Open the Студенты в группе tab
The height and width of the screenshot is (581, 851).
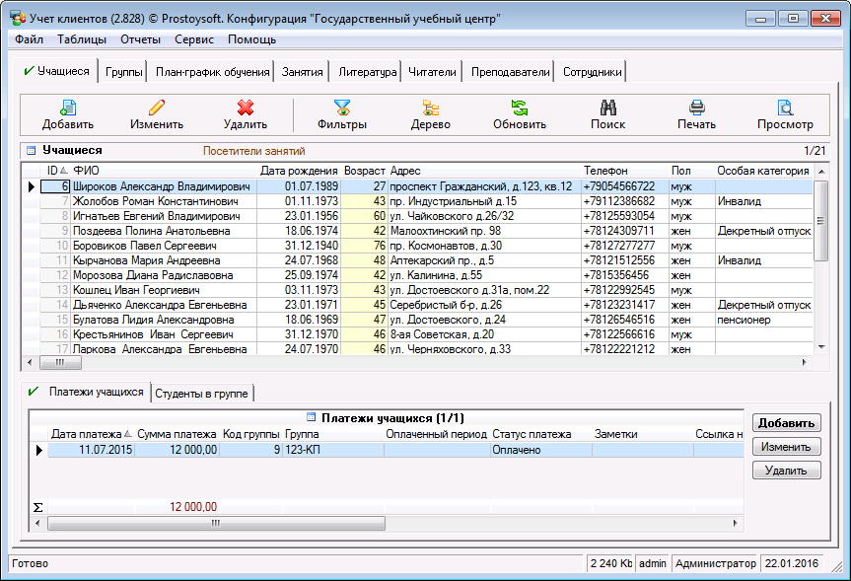(x=202, y=393)
